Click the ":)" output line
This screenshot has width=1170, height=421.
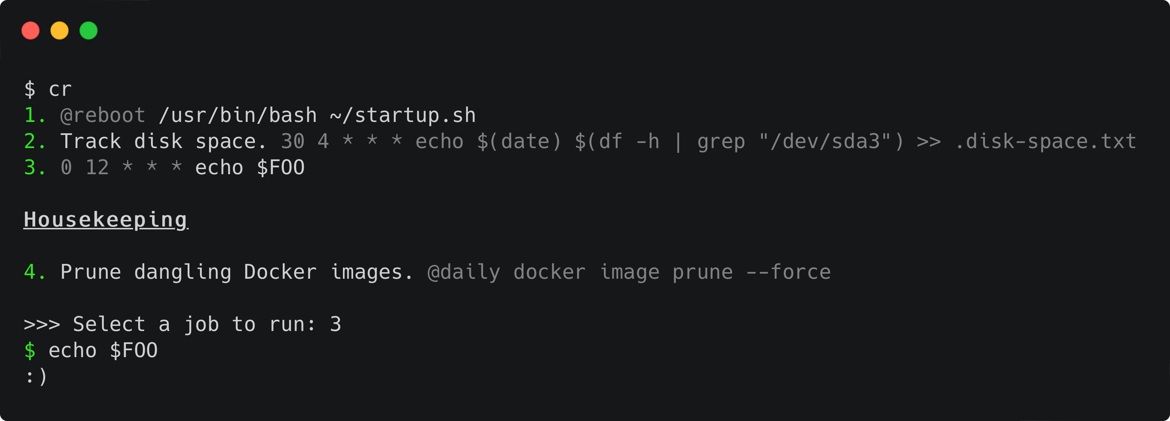[x=36, y=376]
